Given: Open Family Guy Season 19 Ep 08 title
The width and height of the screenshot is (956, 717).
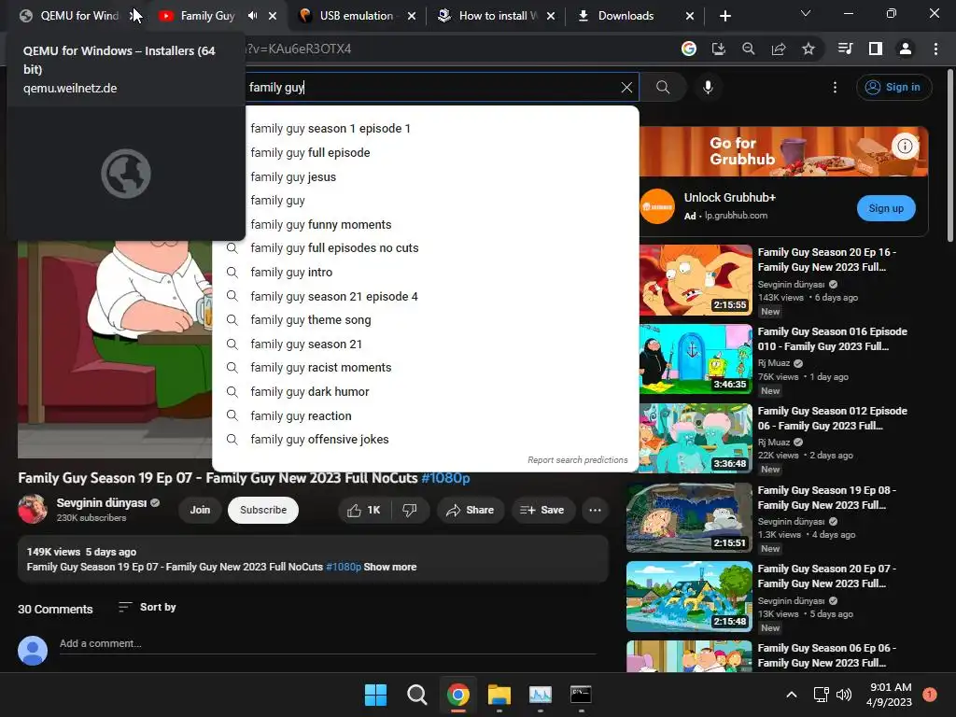Looking at the screenshot, I should [827, 498].
